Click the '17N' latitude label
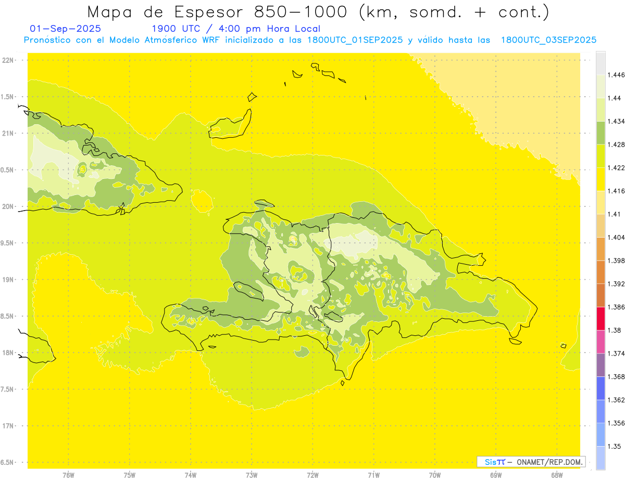Viewport: 625px width, 482px height. click(x=7, y=426)
